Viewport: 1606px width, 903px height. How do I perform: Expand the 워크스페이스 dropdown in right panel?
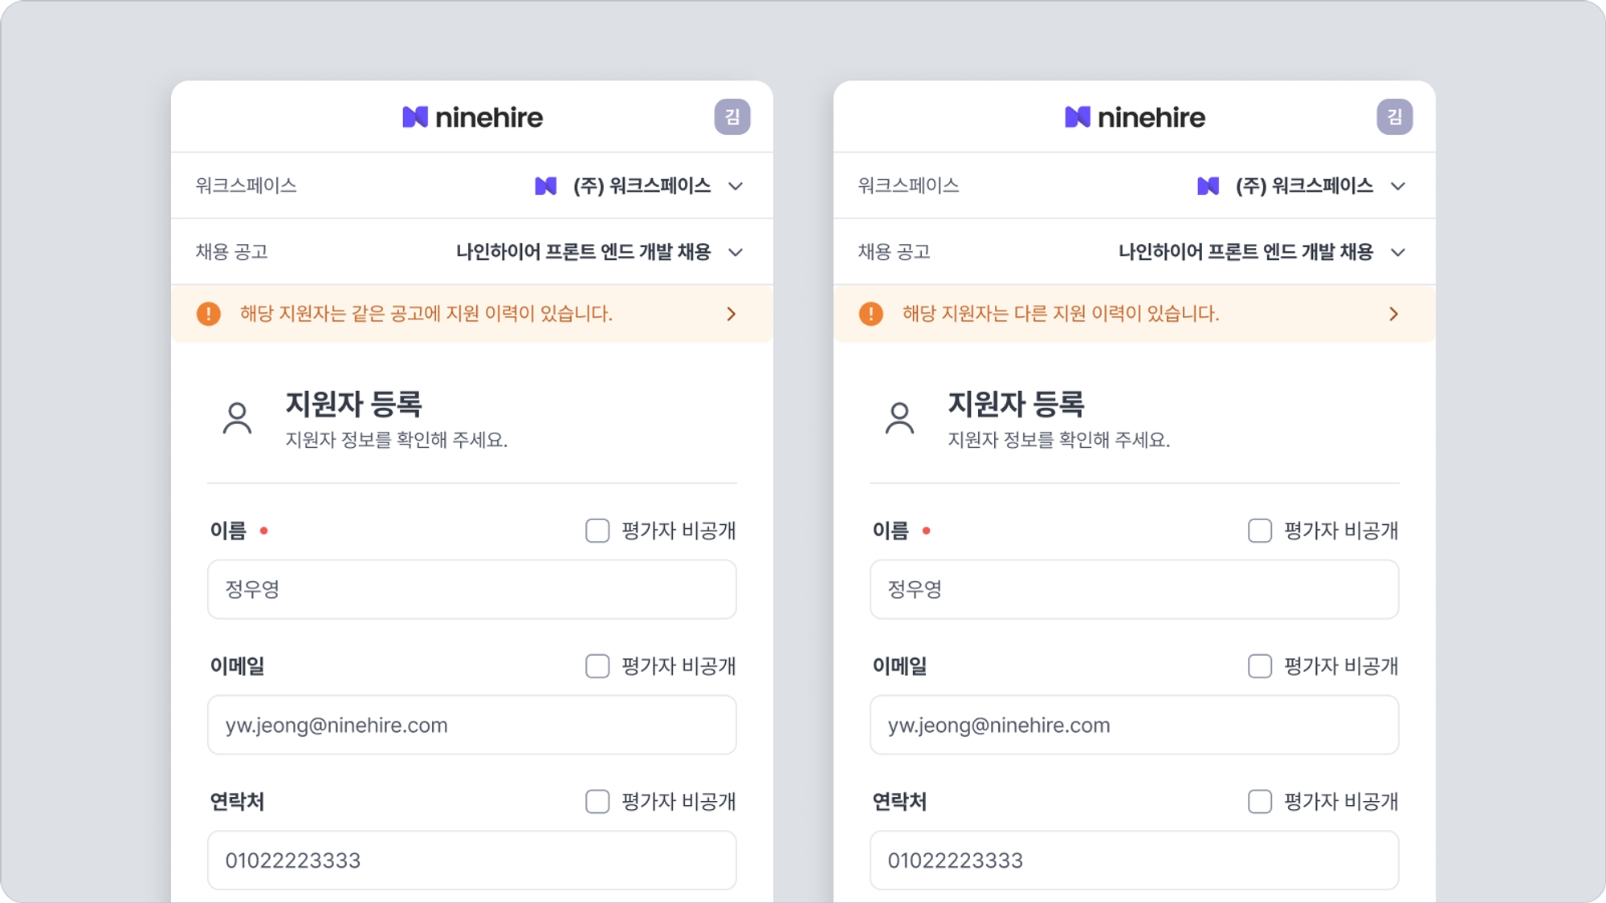coord(1398,186)
